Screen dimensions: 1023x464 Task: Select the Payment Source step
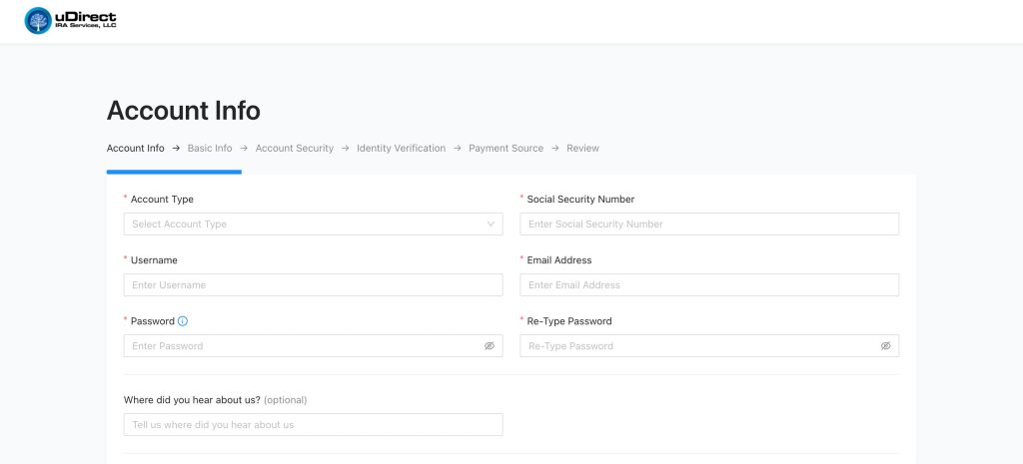pyautogui.click(x=506, y=149)
